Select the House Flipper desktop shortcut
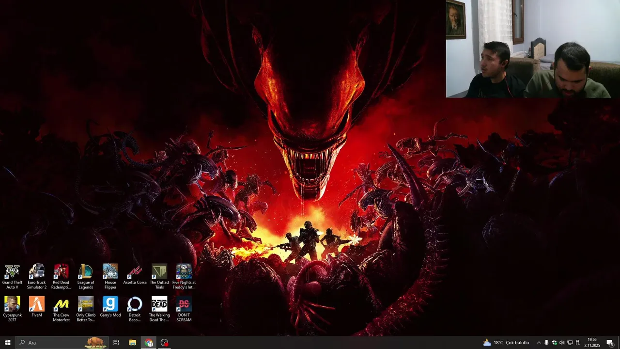This screenshot has width=620, height=349. click(x=110, y=277)
